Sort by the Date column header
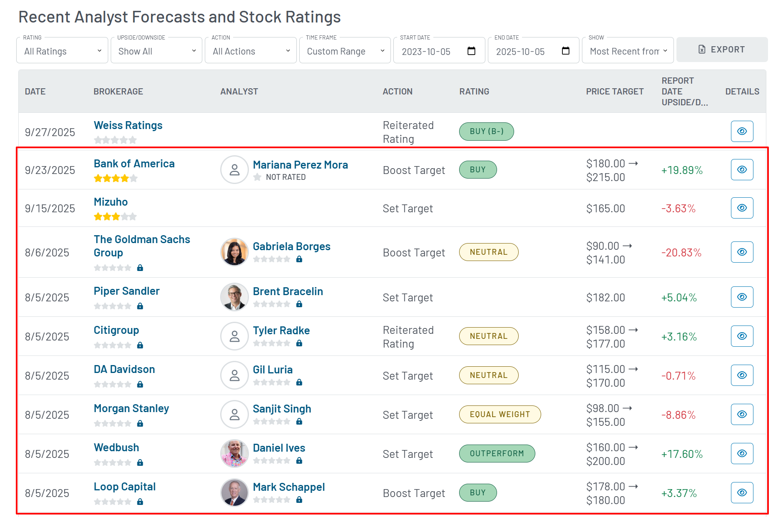778x517 pixels. click(35, 92)
